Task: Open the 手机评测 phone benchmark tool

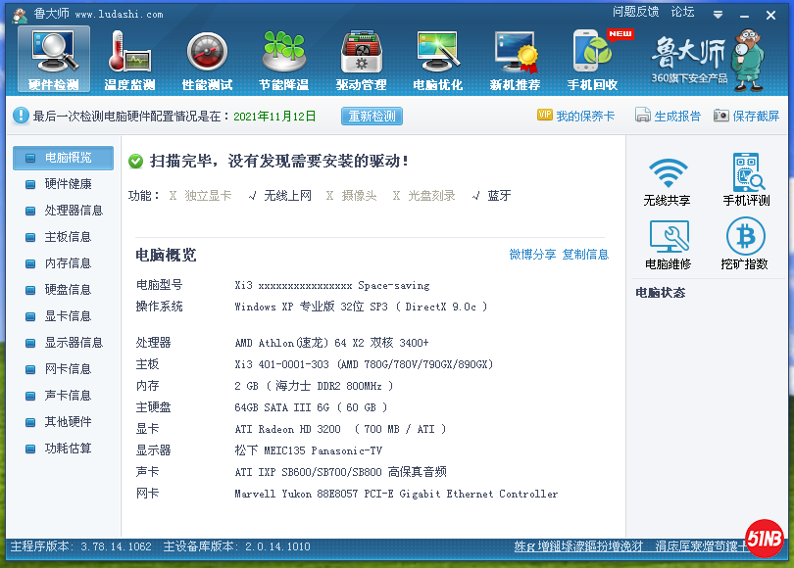Action: coord(746,181)
